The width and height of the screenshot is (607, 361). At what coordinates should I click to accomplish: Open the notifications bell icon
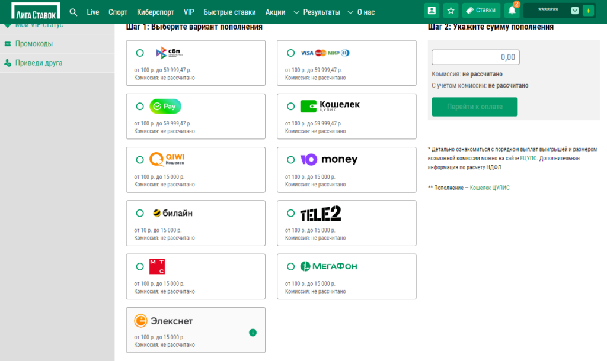pyautogui.click(x=512, y=11)
